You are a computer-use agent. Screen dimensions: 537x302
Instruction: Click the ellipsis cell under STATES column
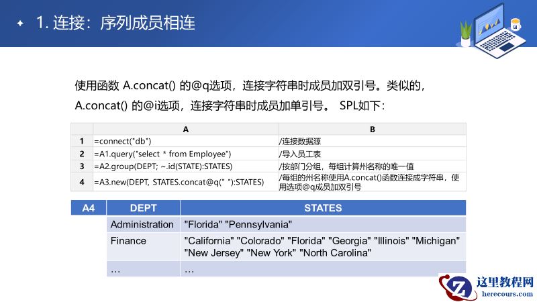[x=323, y=269]
